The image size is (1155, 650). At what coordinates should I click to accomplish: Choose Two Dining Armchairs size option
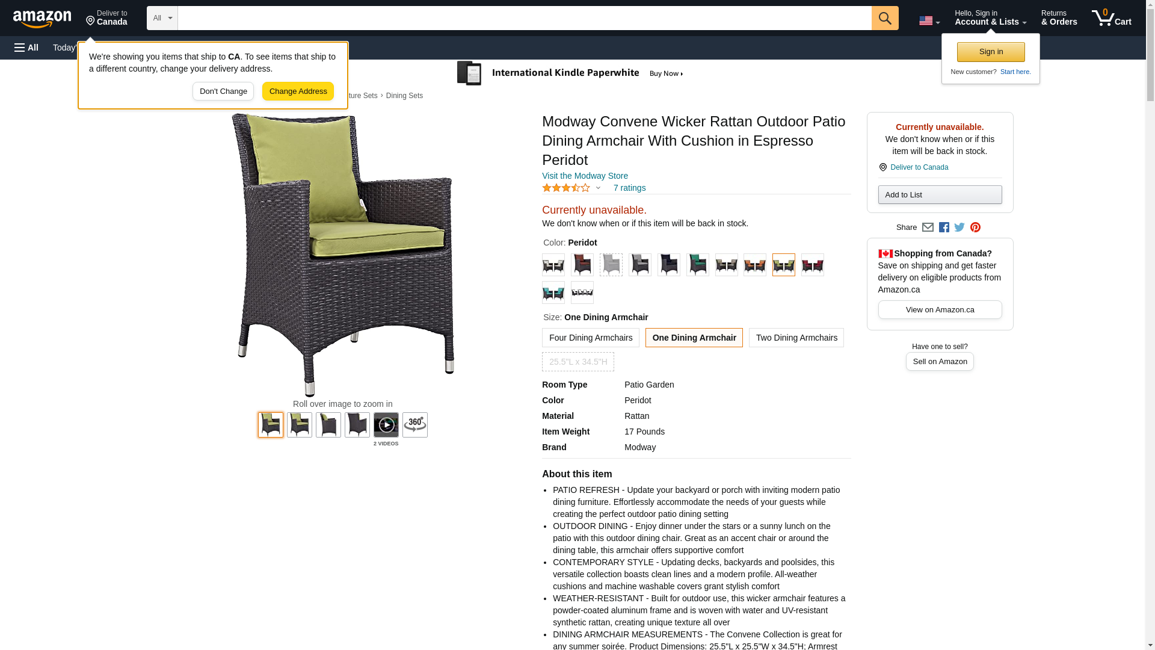796,338
